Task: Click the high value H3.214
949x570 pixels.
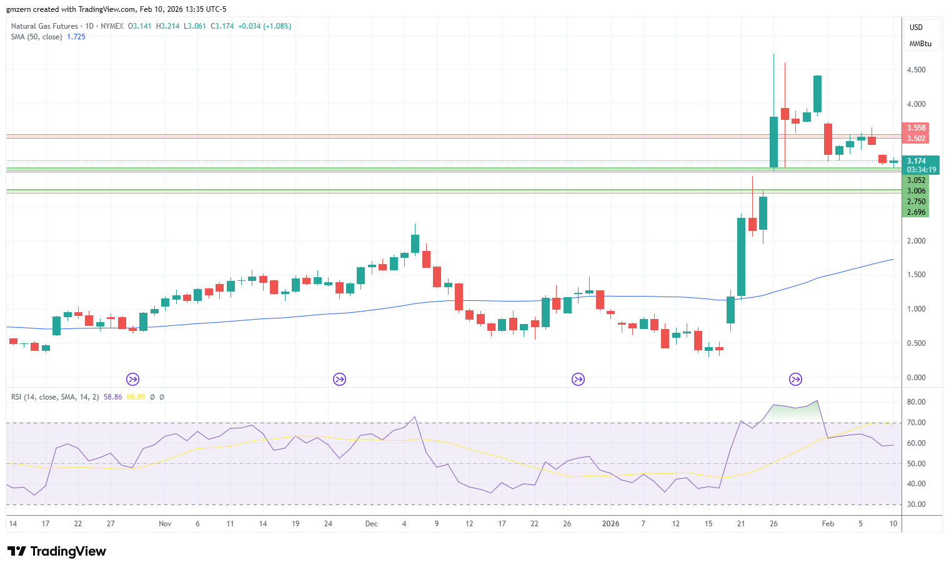Action: pyautogui.click(x=167, y=26)
